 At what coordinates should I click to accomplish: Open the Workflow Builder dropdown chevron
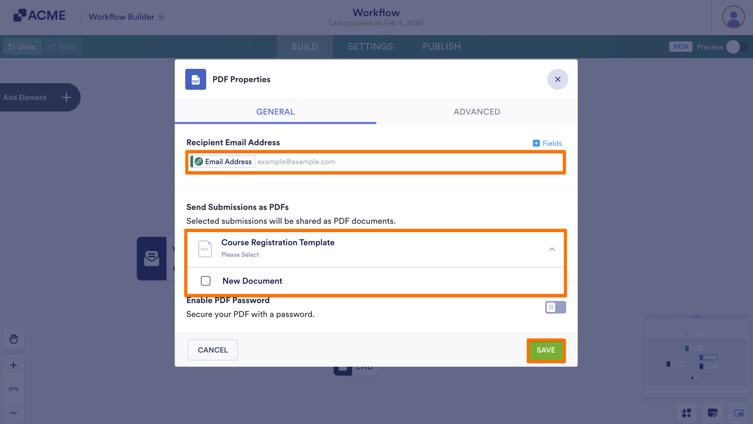coord(161,17)
